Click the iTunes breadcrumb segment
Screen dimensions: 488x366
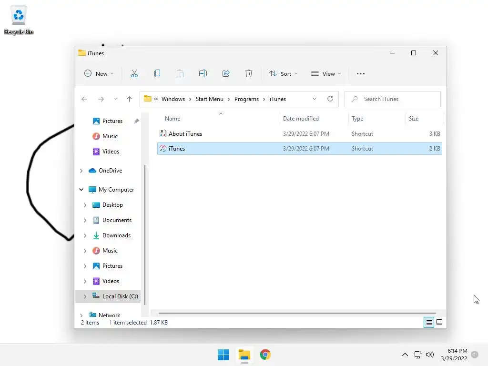pyautogui.click(x=278, y=99)
